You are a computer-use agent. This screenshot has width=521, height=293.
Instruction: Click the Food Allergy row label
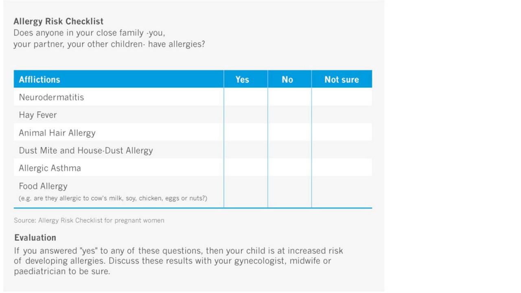pyautogui.click(x=43, y=186)
